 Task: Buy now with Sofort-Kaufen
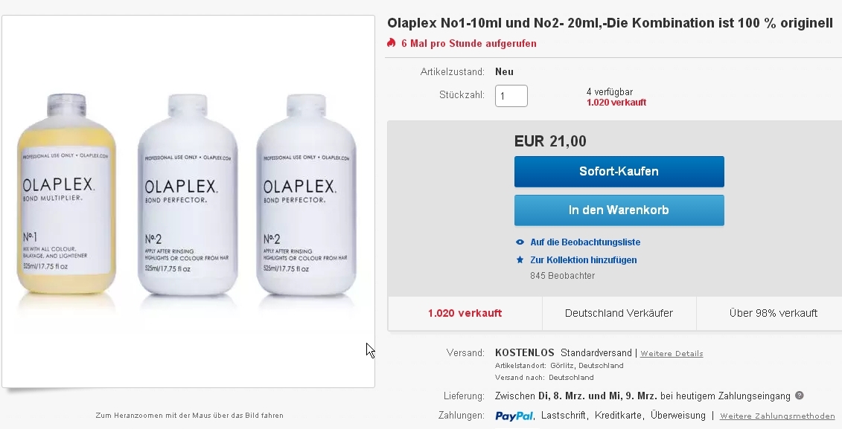tap(619, 172)
